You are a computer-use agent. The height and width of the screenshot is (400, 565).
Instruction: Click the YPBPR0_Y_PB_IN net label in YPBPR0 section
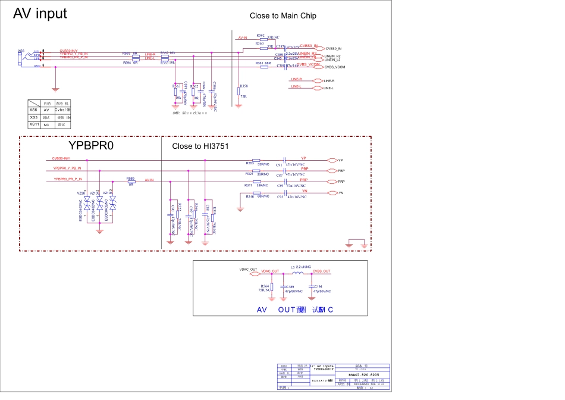67,168
